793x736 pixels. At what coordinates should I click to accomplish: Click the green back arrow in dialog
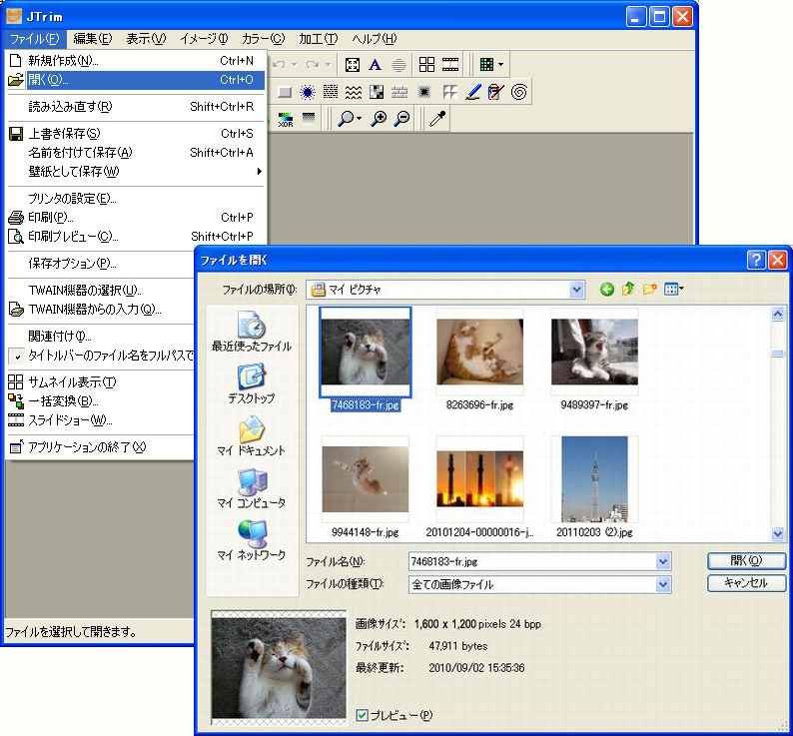tap(607, 290)
